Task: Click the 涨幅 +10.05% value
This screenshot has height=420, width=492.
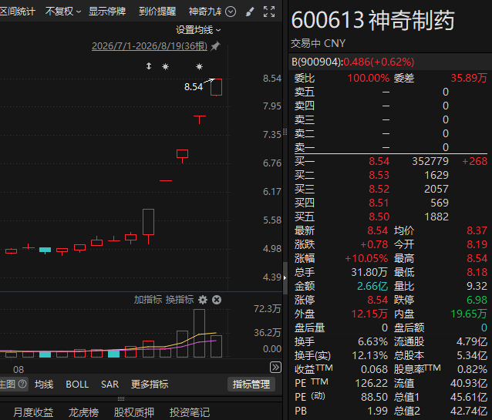Action: 366,258
